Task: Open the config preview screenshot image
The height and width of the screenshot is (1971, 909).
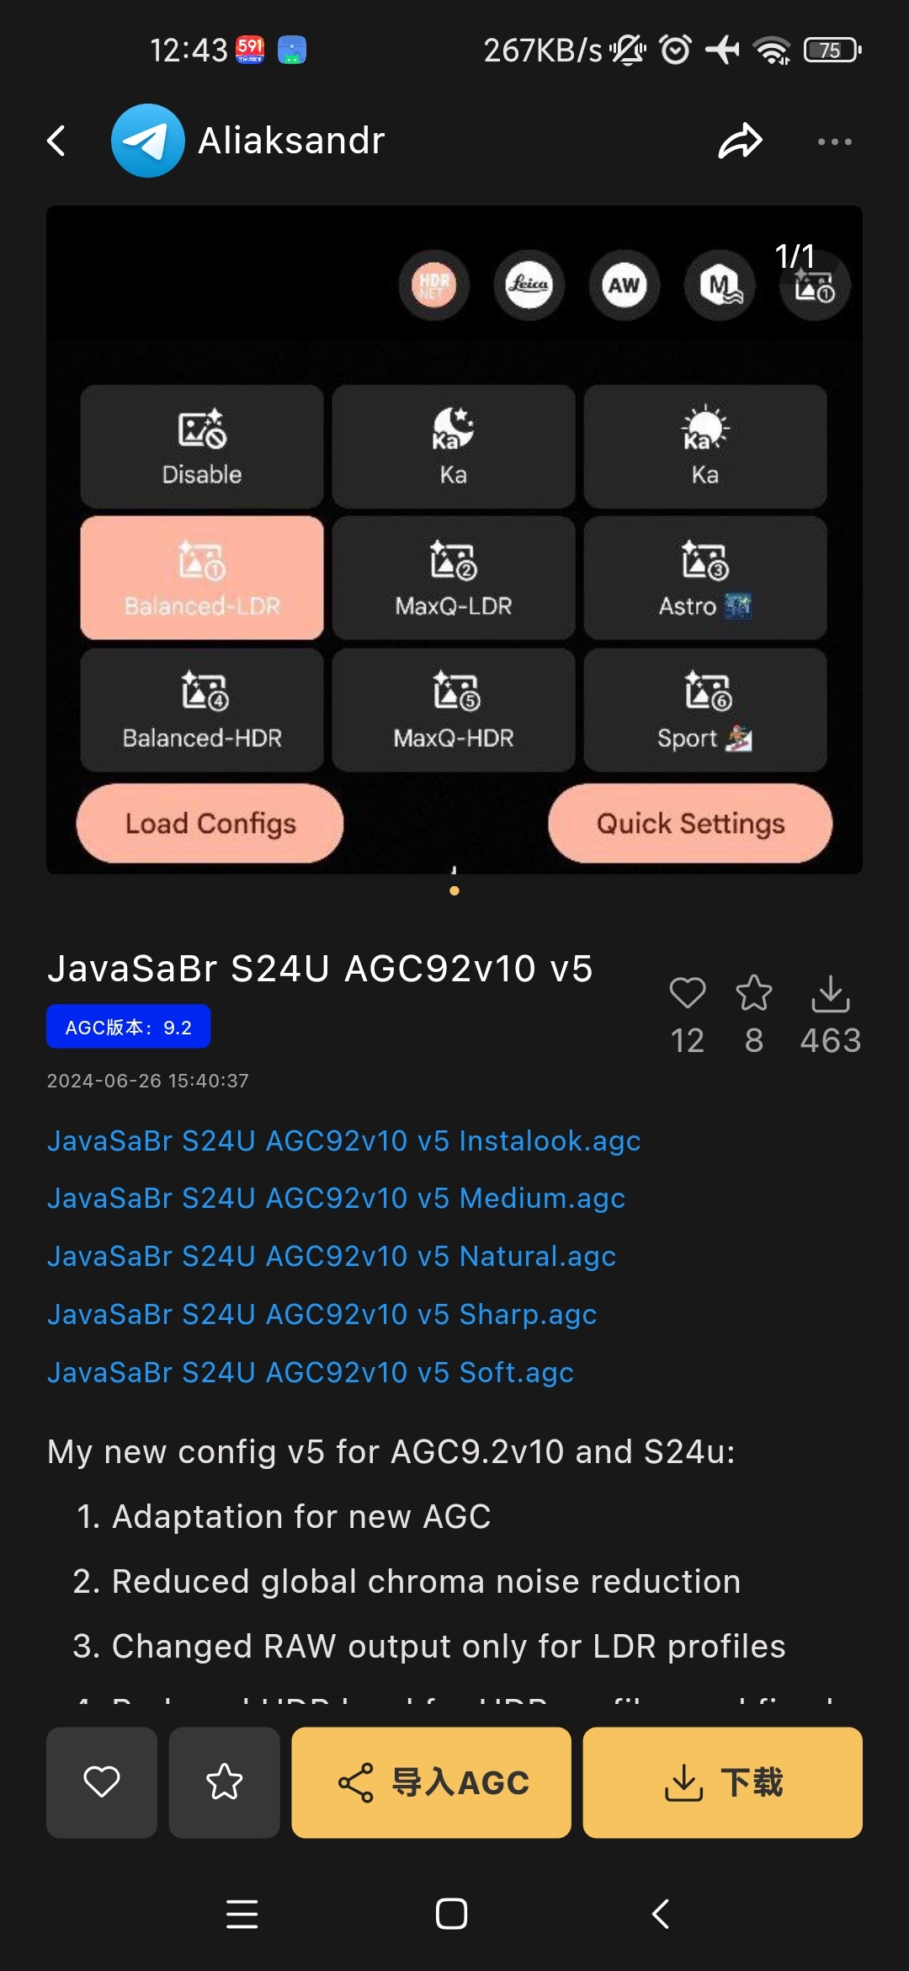Action: pyautogui.click(x=454, y=540)
